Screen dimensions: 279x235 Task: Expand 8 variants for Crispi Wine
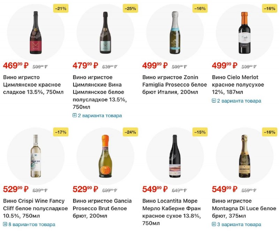coord(29,225)
